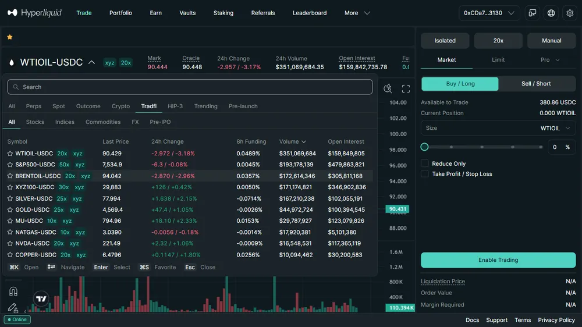This screenshot has height=327, width=582.
Task: Click the chart indicator clock icon
Action: tap(388, 88)
